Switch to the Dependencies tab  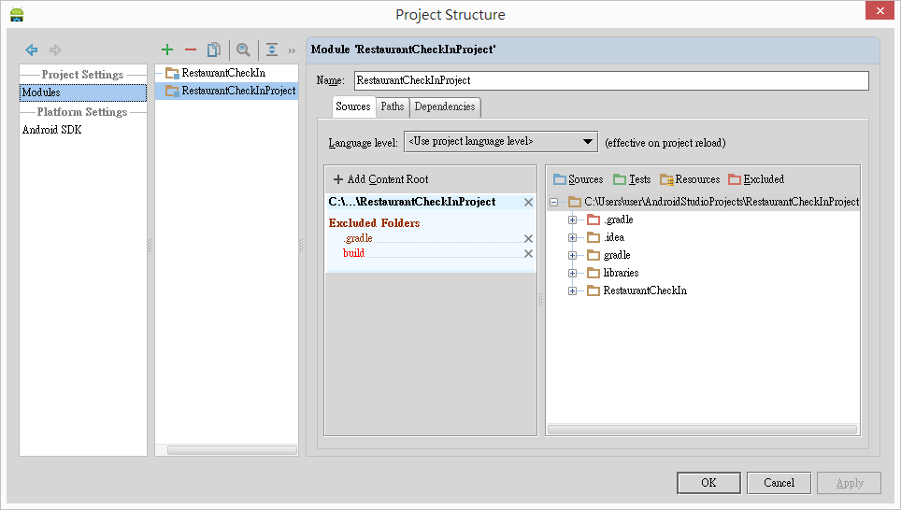pyautogui.click(x=445, y=106)
